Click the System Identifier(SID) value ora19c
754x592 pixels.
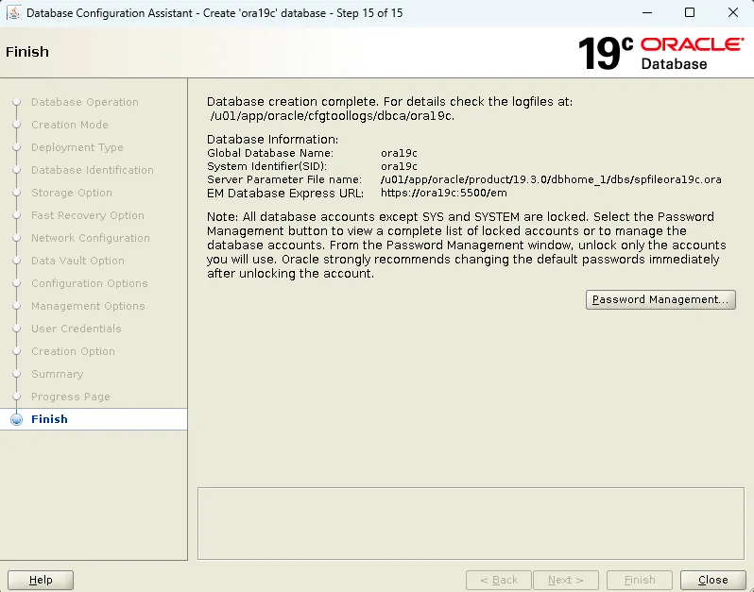pyautogui.click(x=399, y=166)
